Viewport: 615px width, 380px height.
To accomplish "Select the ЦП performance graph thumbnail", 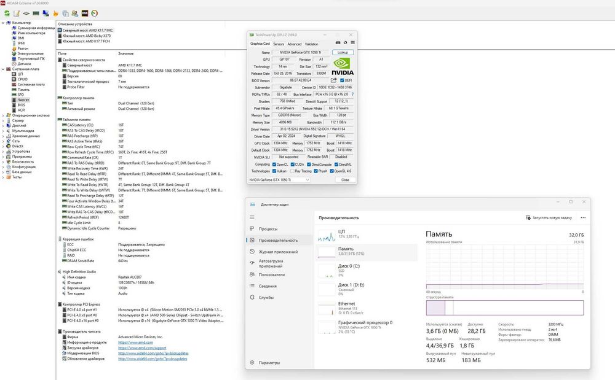I will (x=327, y=236).
